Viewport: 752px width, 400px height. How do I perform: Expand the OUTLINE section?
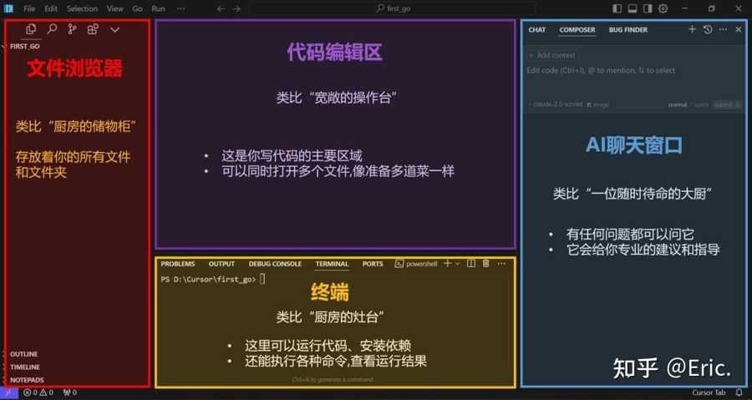[24, 354]
